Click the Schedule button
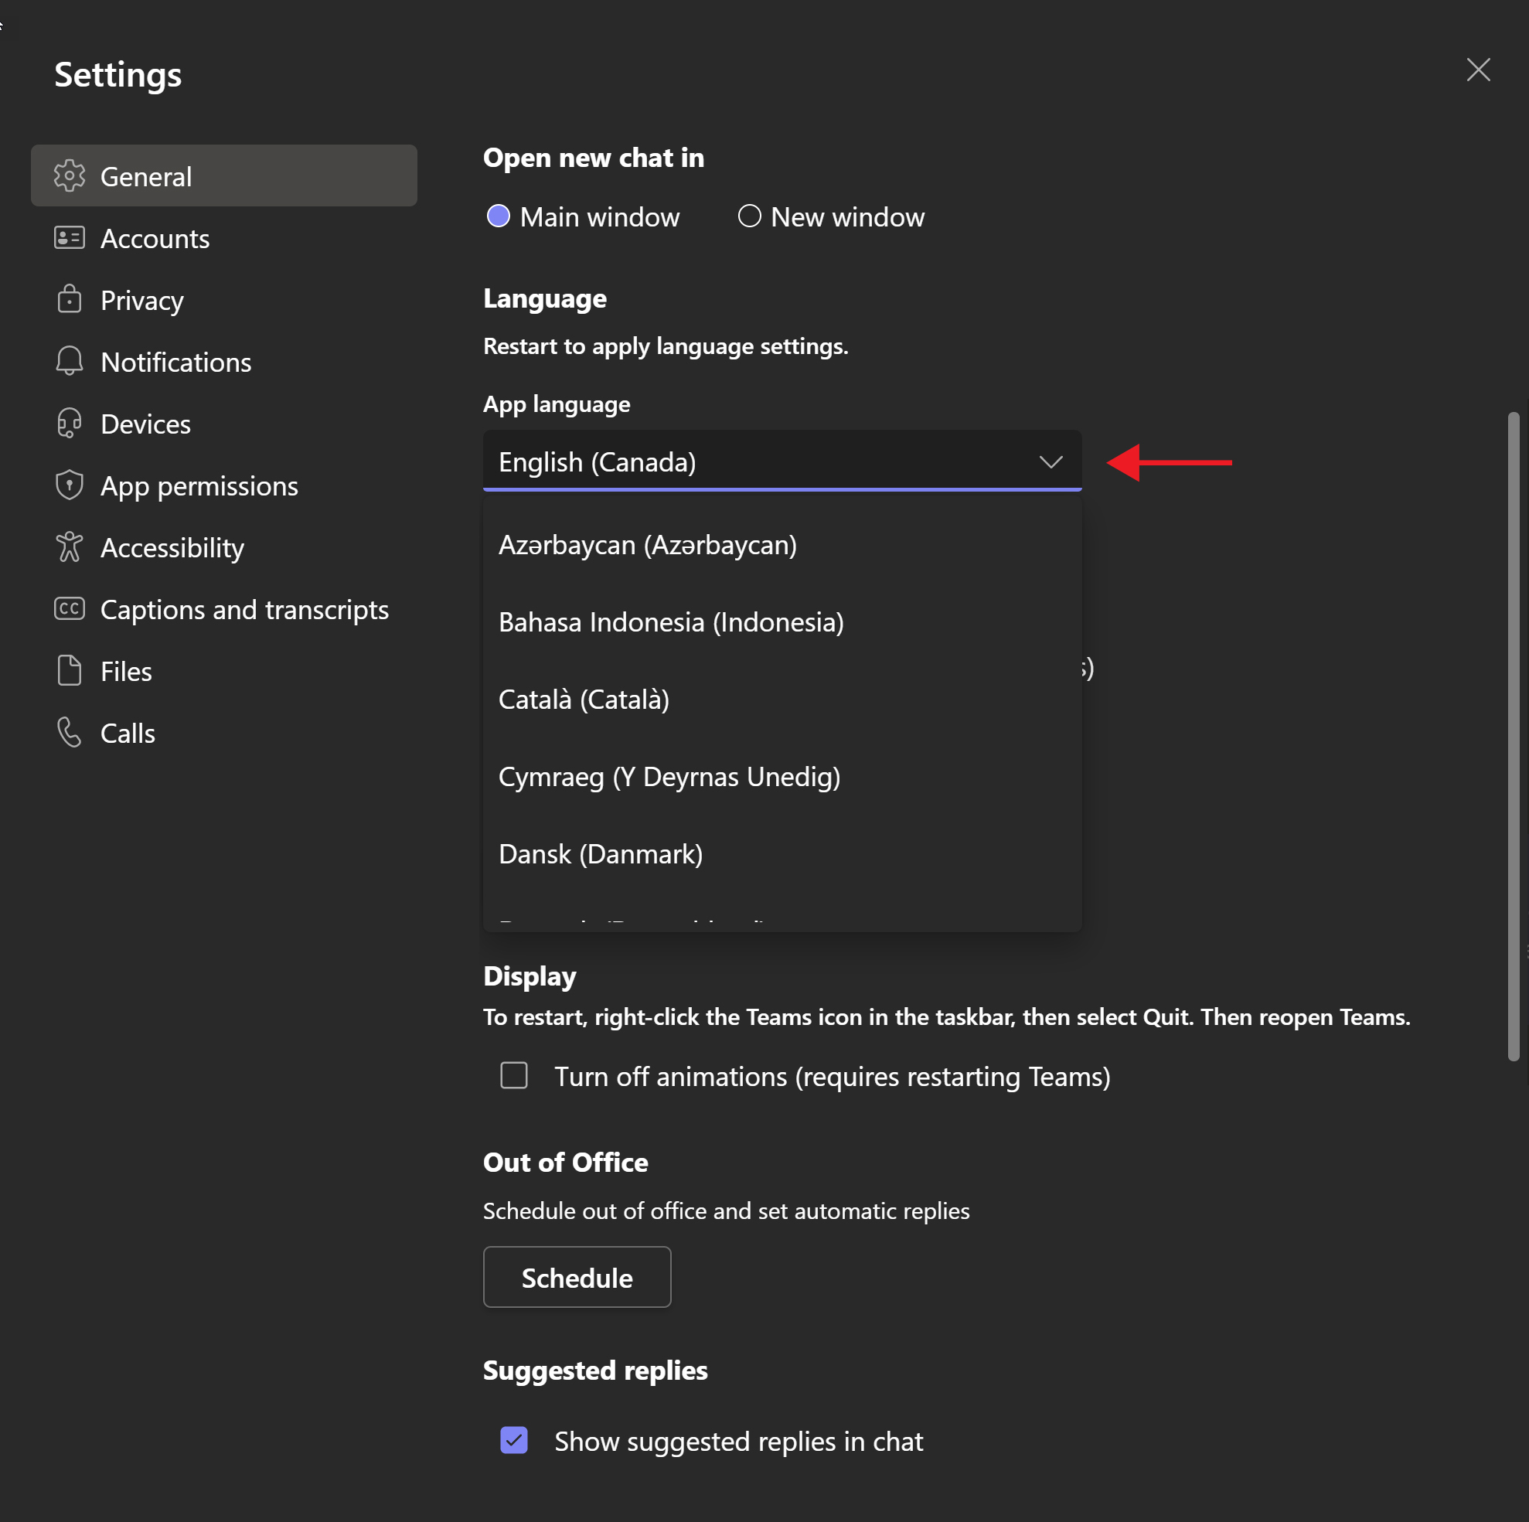Screen dimensions: 1529x1522 [x=576, y=1277]
